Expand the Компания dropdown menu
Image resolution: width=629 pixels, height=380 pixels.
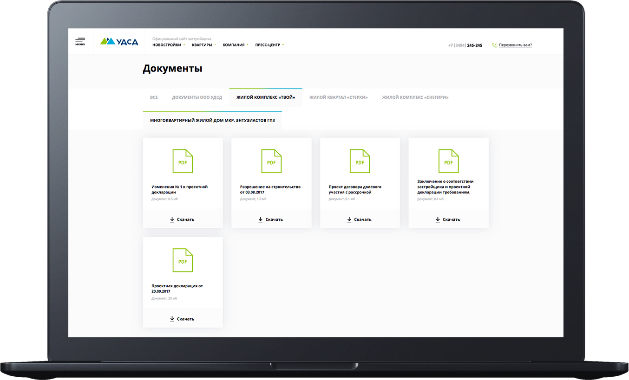236,45
